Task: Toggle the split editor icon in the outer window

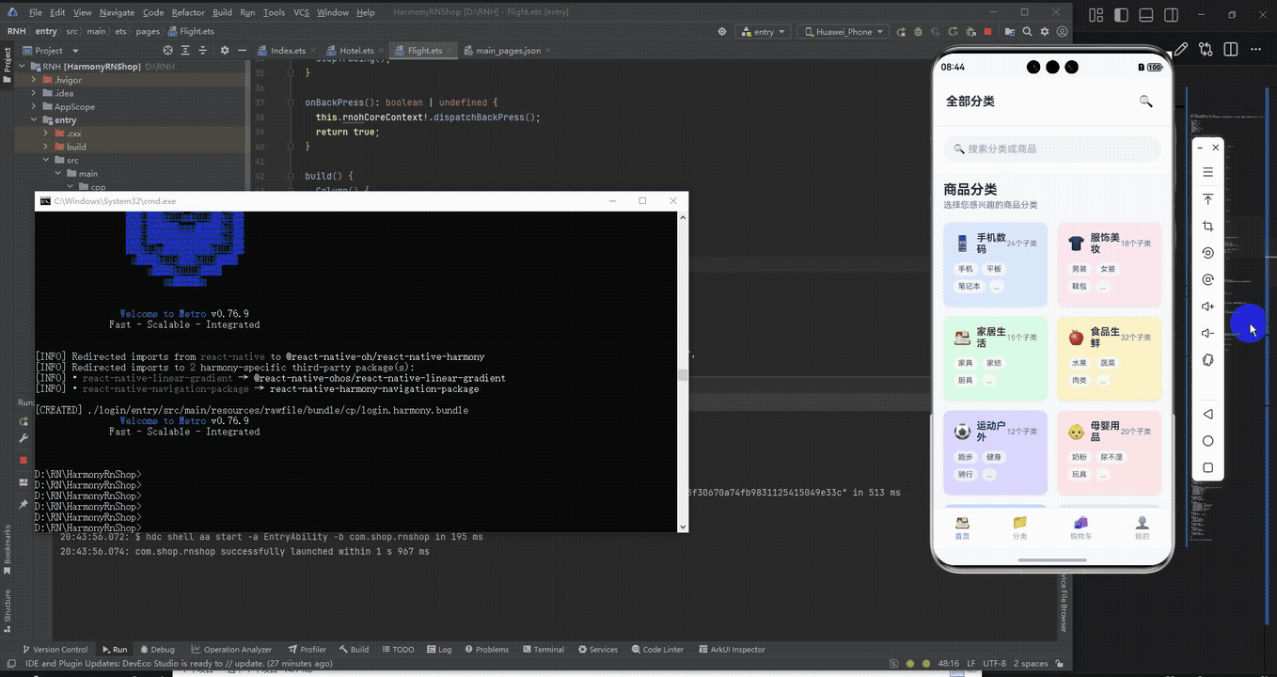Action: [x=1233, y=50]
